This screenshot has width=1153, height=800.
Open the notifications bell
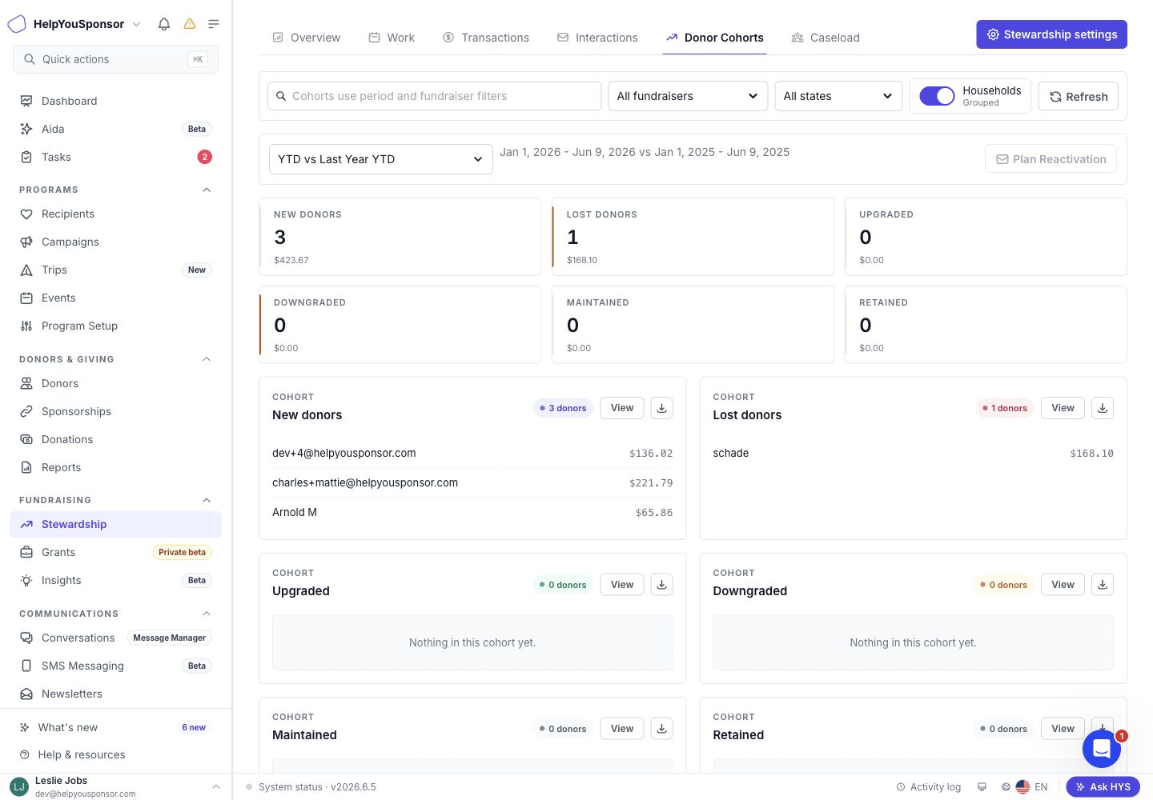(164, 24)
